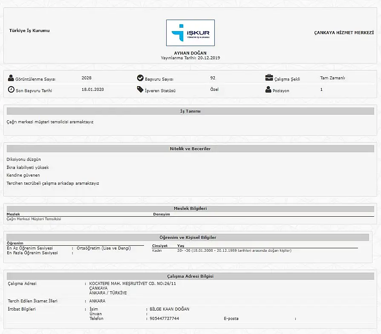Click the Cinsiyet column heading
The image size is (381, 334).
tap(160, 246)
